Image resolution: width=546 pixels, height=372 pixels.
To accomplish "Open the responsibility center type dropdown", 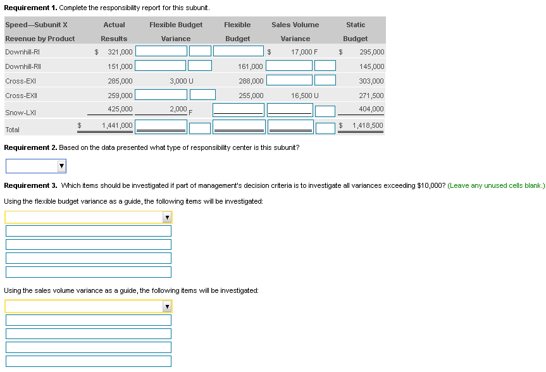I will (35, 166).
